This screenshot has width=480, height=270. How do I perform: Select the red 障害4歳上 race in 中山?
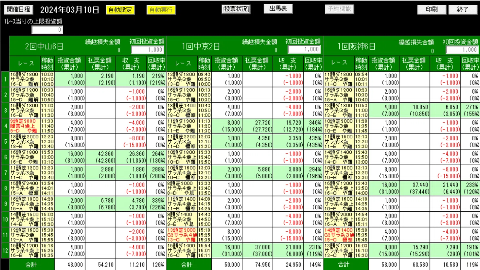[24, 126]
